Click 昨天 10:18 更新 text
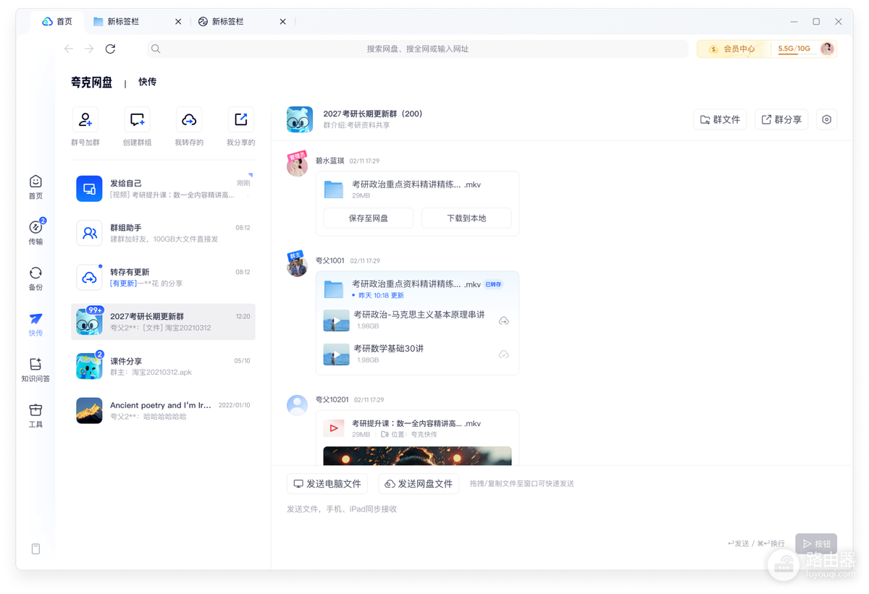Image resolution: width=869 pixels, height=594 pixels. (381, 295)
